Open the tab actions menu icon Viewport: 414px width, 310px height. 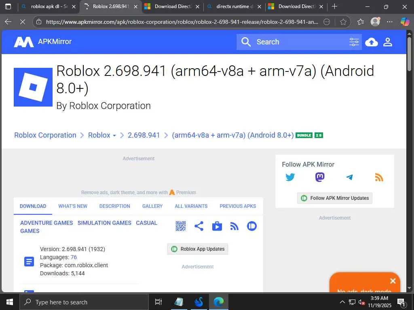[8, 6]
